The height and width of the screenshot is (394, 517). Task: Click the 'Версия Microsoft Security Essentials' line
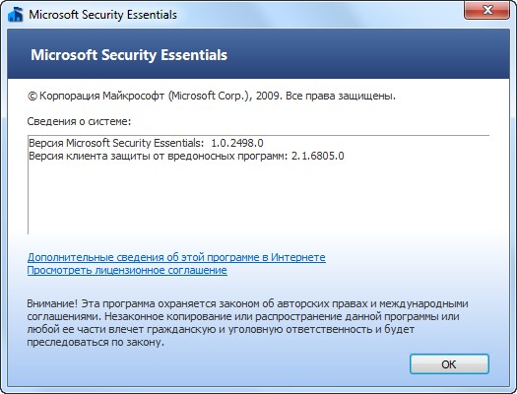[146, 143]
